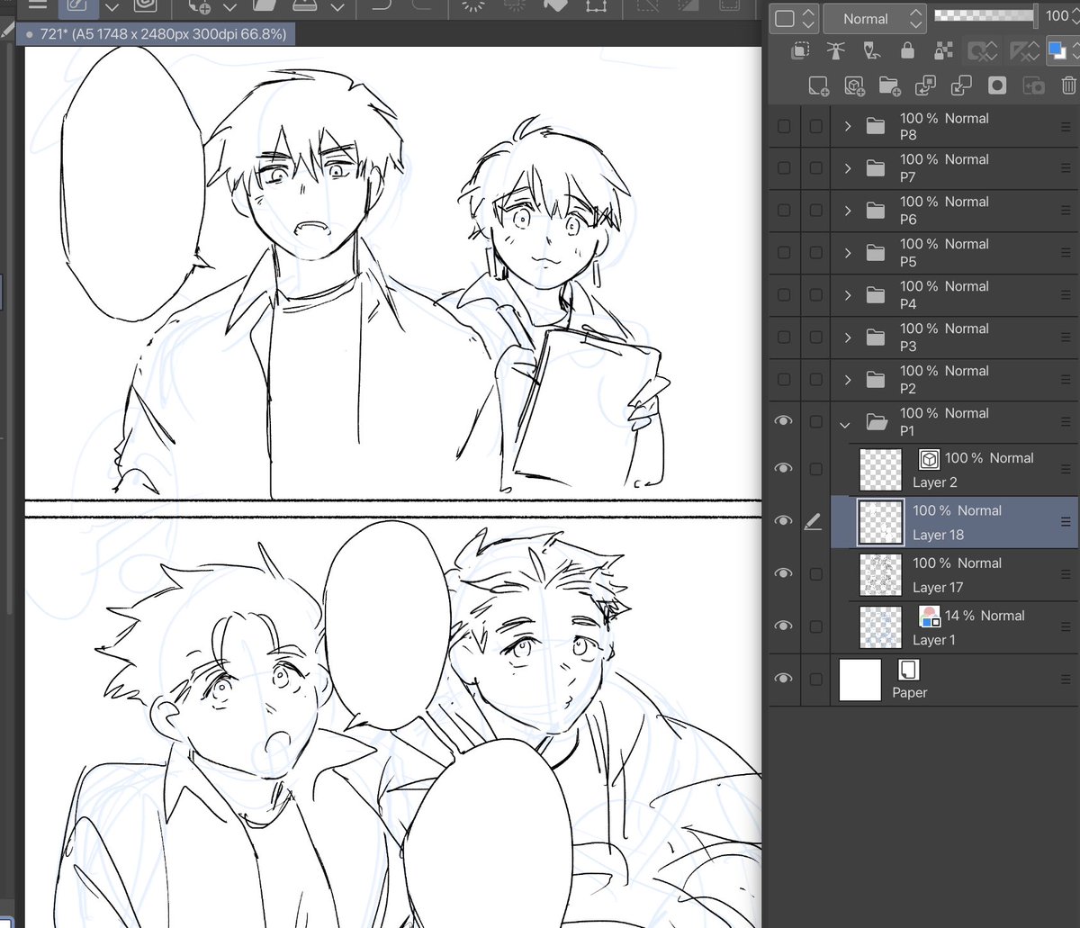Hide the Paper layer eye icon
Image resolution: width=1080 pixels, height=928 pixels.
[x=784, y=679]
